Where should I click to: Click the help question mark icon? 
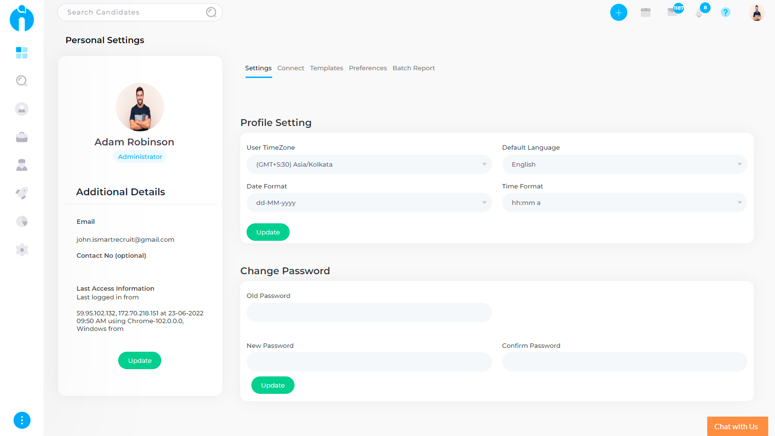click(725, 13)
